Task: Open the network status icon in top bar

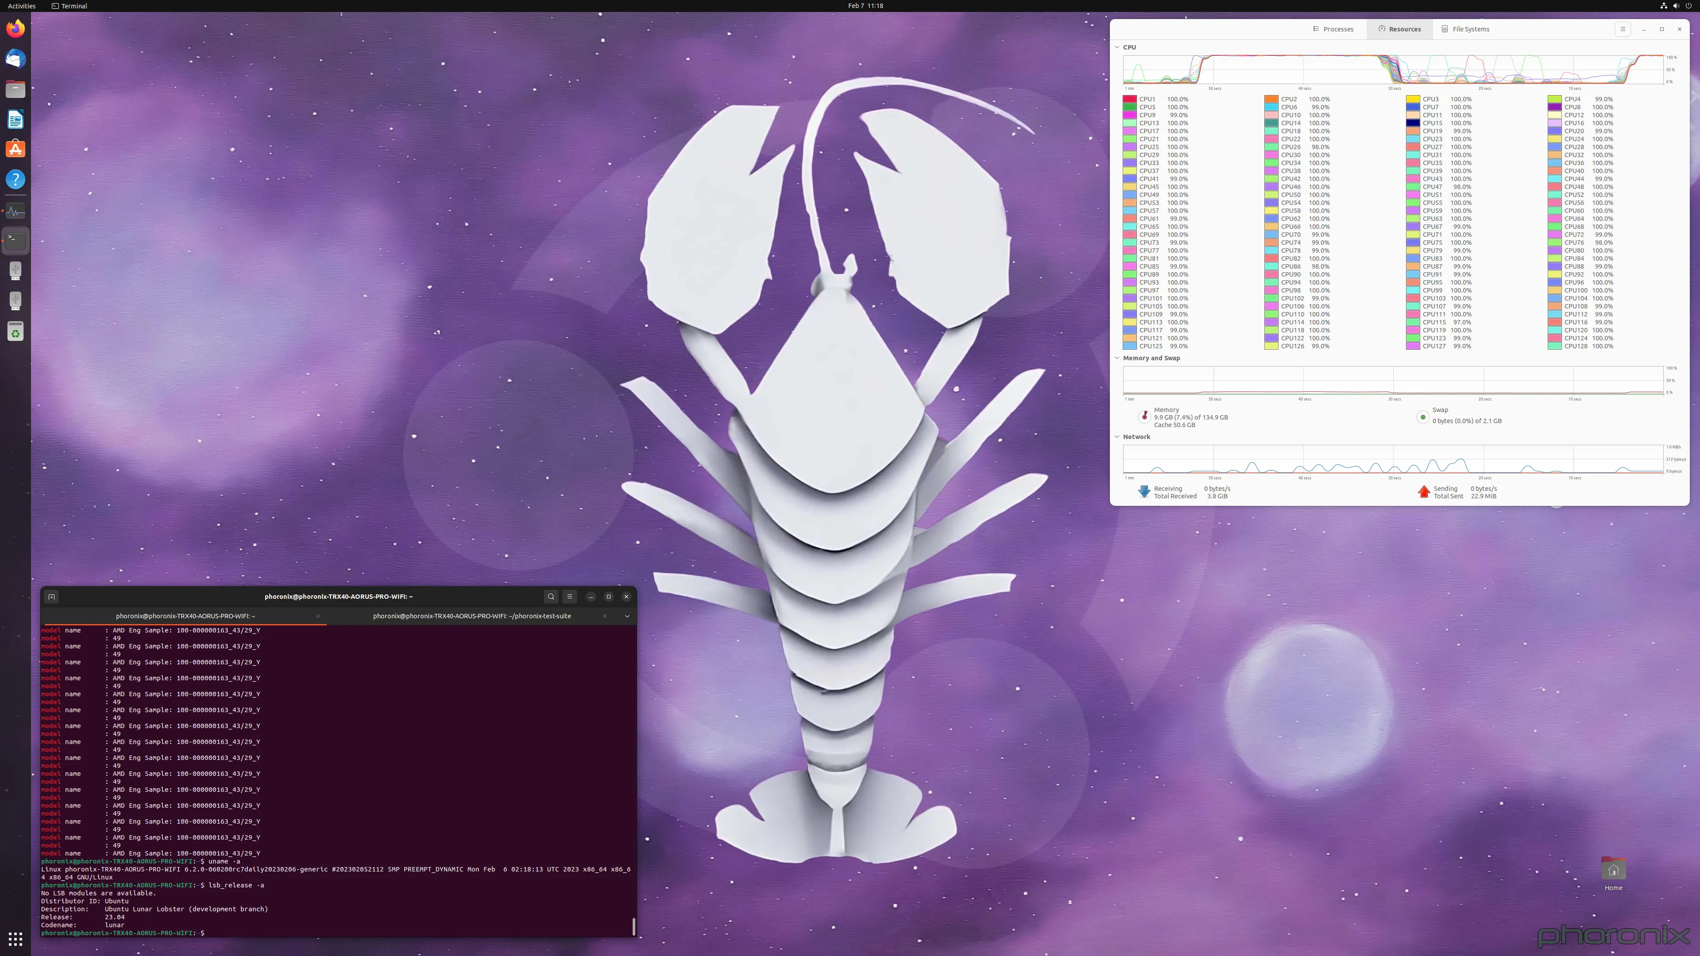Action: tap(1664, 6)
